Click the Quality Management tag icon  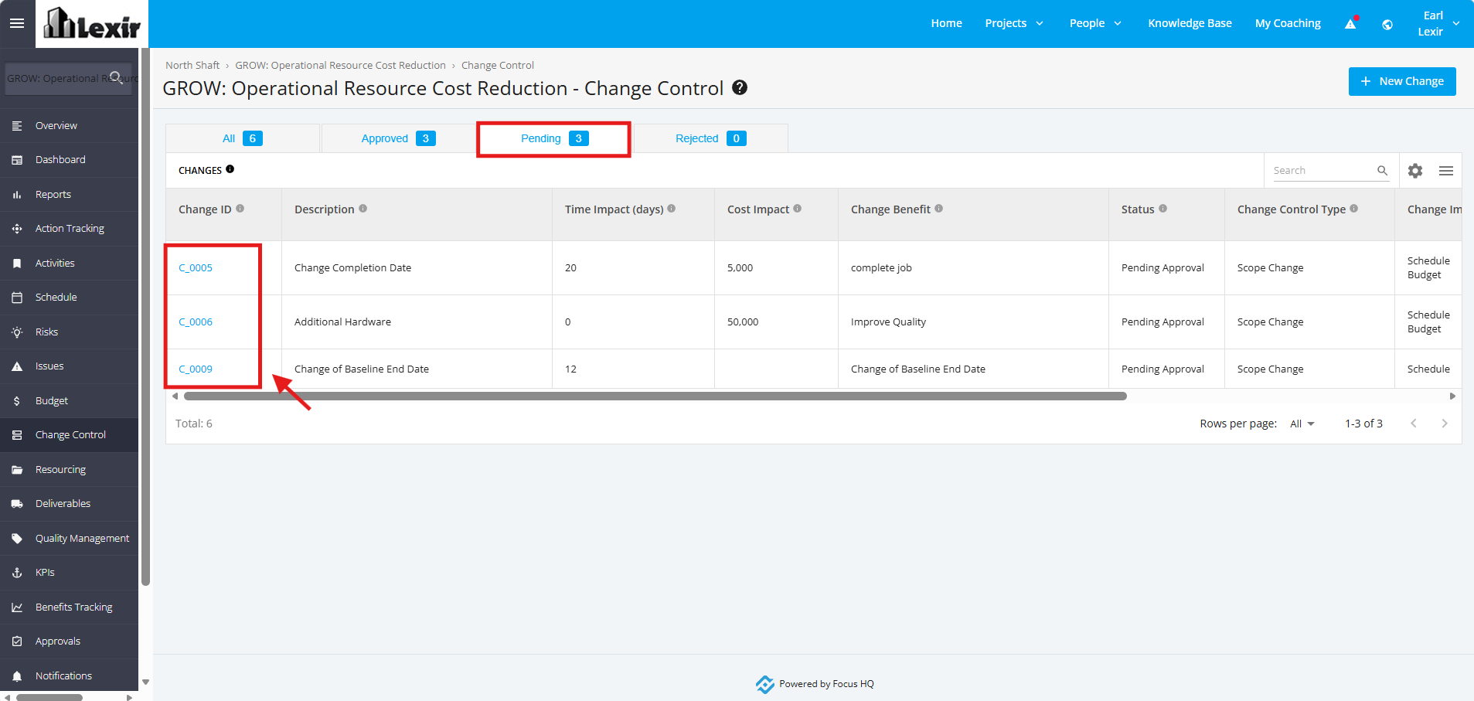[x=17, y=539]
